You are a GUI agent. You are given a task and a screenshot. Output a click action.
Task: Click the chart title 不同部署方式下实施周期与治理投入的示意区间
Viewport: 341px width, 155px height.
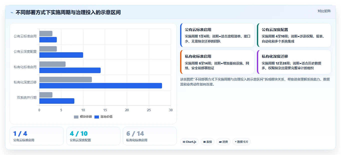click(68, 12)
